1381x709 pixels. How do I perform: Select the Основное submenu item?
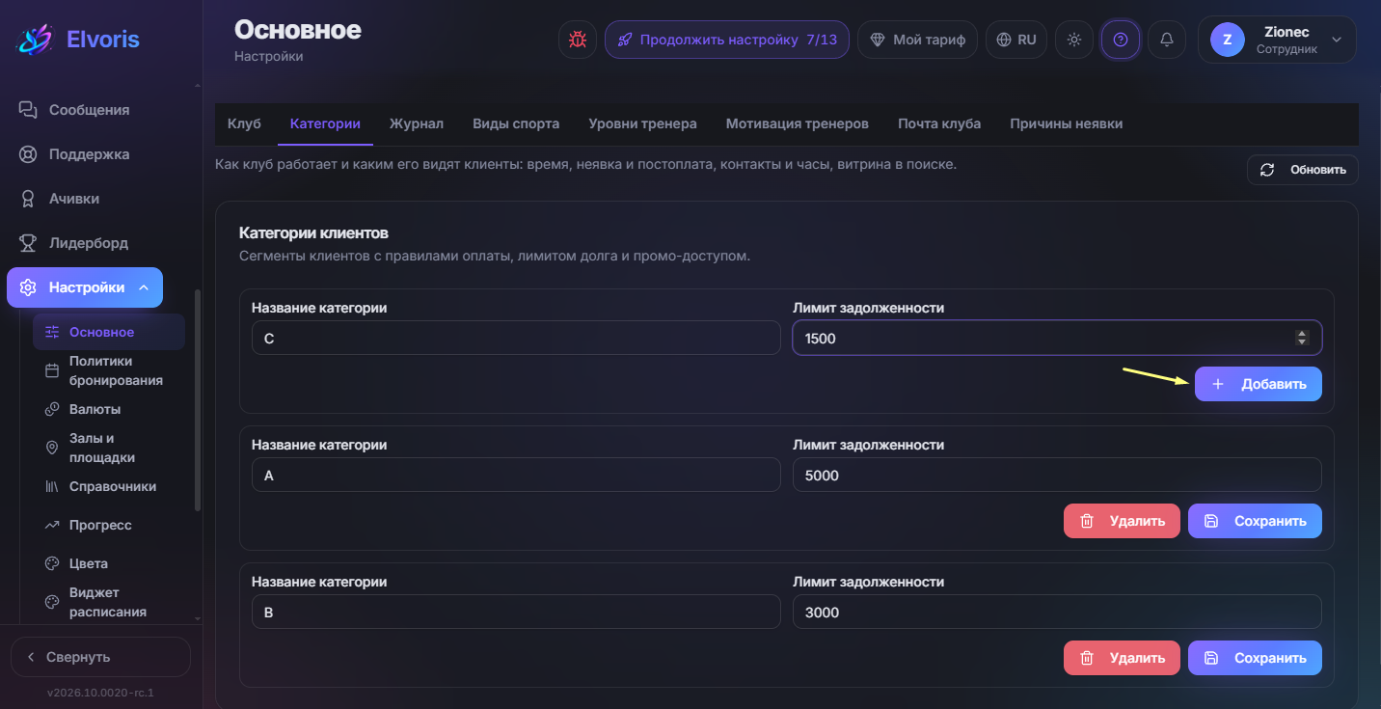[109, 332]
